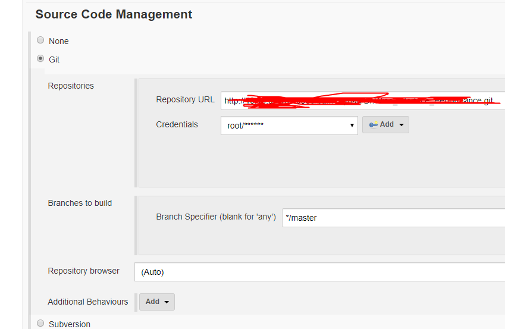Image resolution: width=505 pixels, height=329 pixels.
Task: Click the Repositories section label
Action: point(71,86)
